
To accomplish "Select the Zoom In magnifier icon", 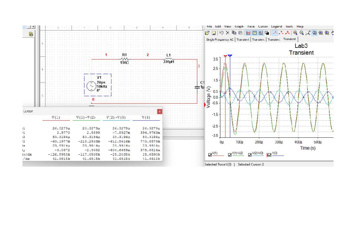I will pos(295,33).
